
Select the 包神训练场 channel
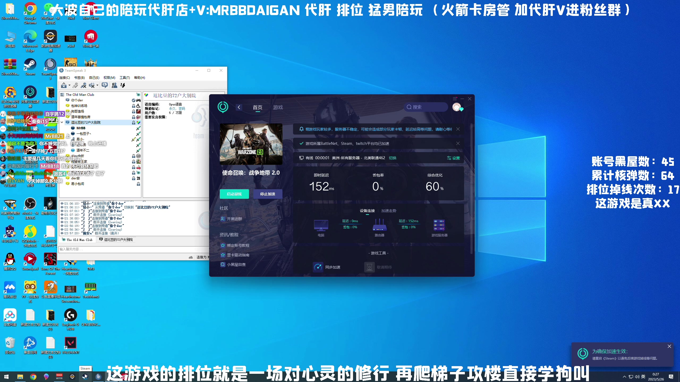coord(100,106)
